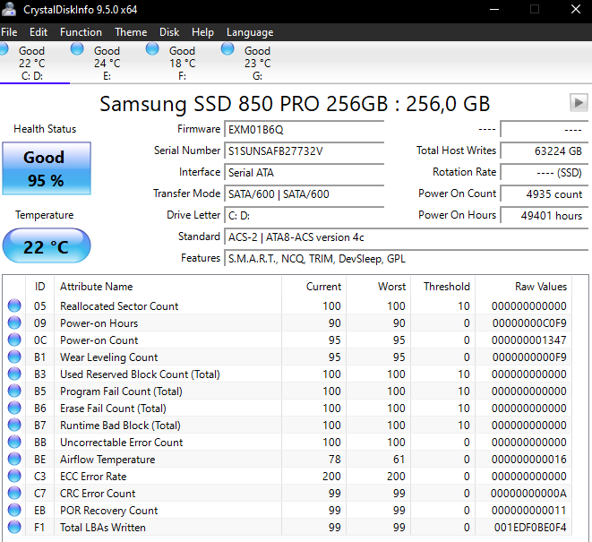This screenshot has height=542, width=592.
Task: Click the ID column header
Action: pos(39,287)
